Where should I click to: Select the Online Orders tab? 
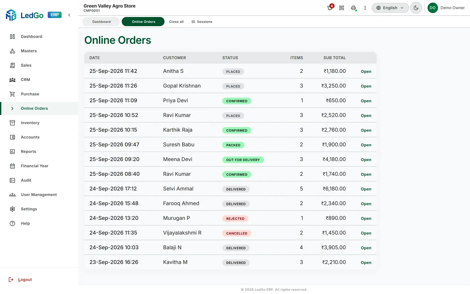143,22
